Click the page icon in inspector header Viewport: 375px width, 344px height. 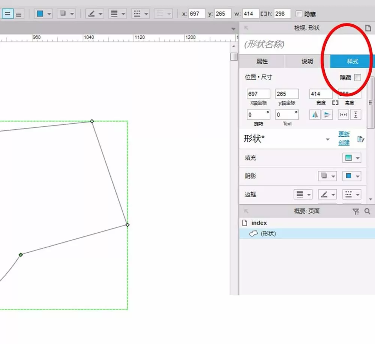[x=368, y=28]
